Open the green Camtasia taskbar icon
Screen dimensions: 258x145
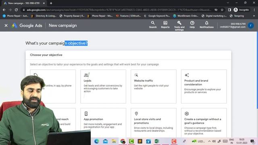[131, 141]
